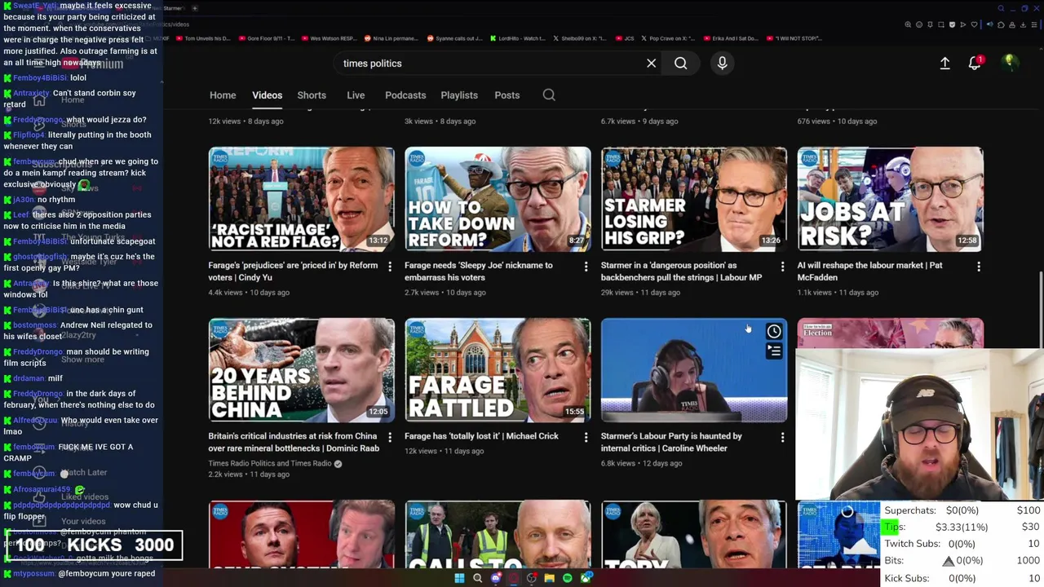Select the Videos channel tab
This screenshot has height=587, width=1044.
267,95
